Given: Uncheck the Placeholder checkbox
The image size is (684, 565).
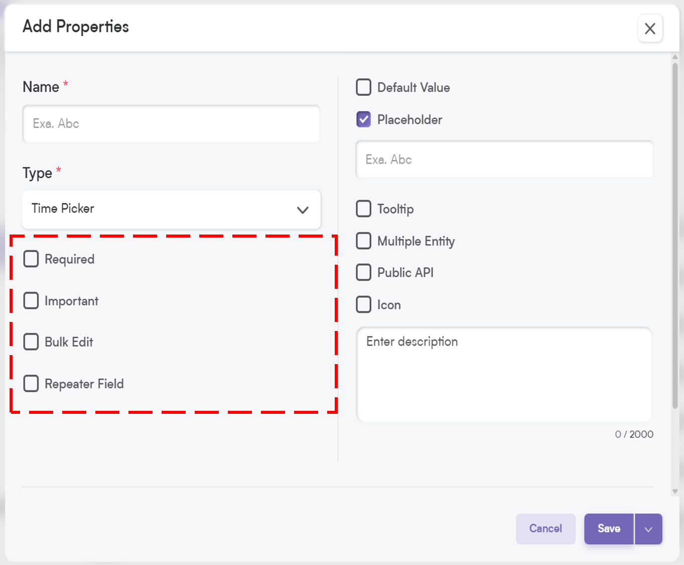Looking at the screenshot, I should pos(364,120).
